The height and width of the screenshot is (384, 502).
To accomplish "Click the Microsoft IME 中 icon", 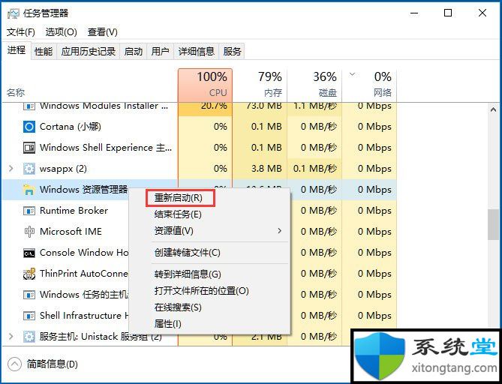I will coord(29,232).
